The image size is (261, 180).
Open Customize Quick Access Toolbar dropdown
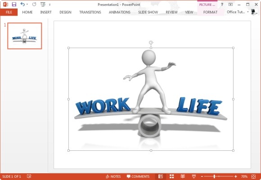[x=49, y=4]
